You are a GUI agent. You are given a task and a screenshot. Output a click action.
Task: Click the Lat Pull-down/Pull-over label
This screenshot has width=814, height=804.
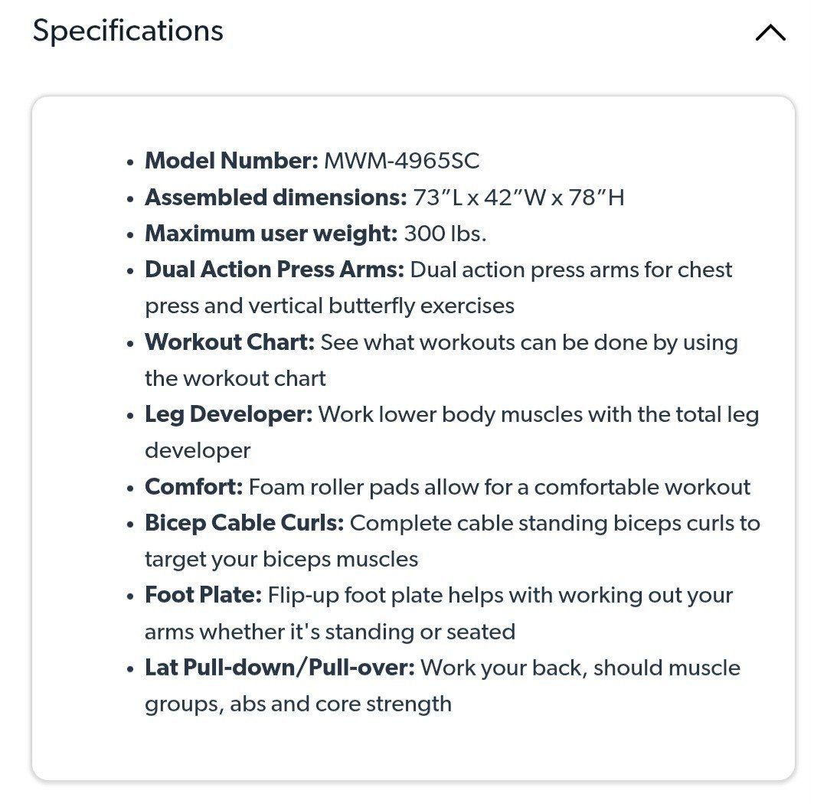coord(280,668)
